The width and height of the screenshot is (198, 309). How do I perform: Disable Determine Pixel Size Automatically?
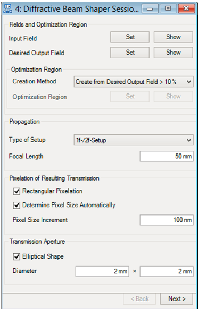click(16, 205)
